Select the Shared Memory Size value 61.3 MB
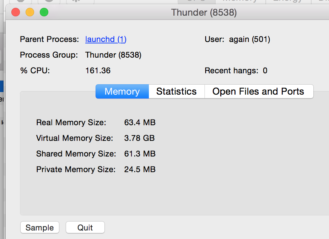This screenshot has width=329, height=239. tap(140, 154)
